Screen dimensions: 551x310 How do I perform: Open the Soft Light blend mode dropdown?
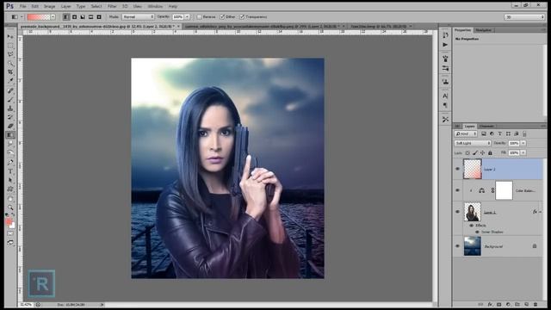[473, 143]
